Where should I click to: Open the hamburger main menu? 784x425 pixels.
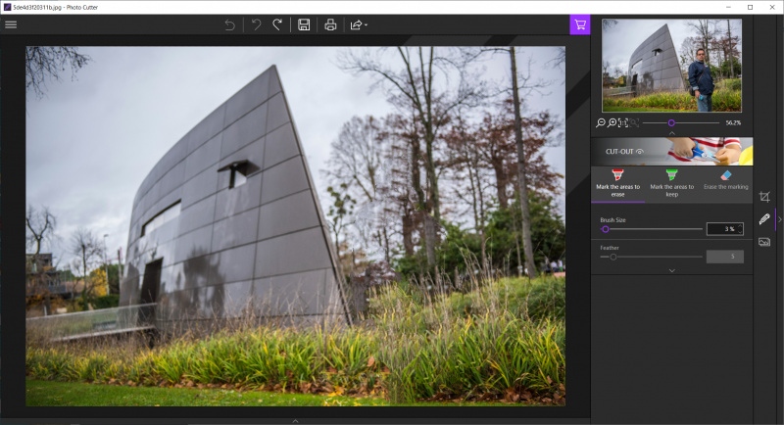11,24
